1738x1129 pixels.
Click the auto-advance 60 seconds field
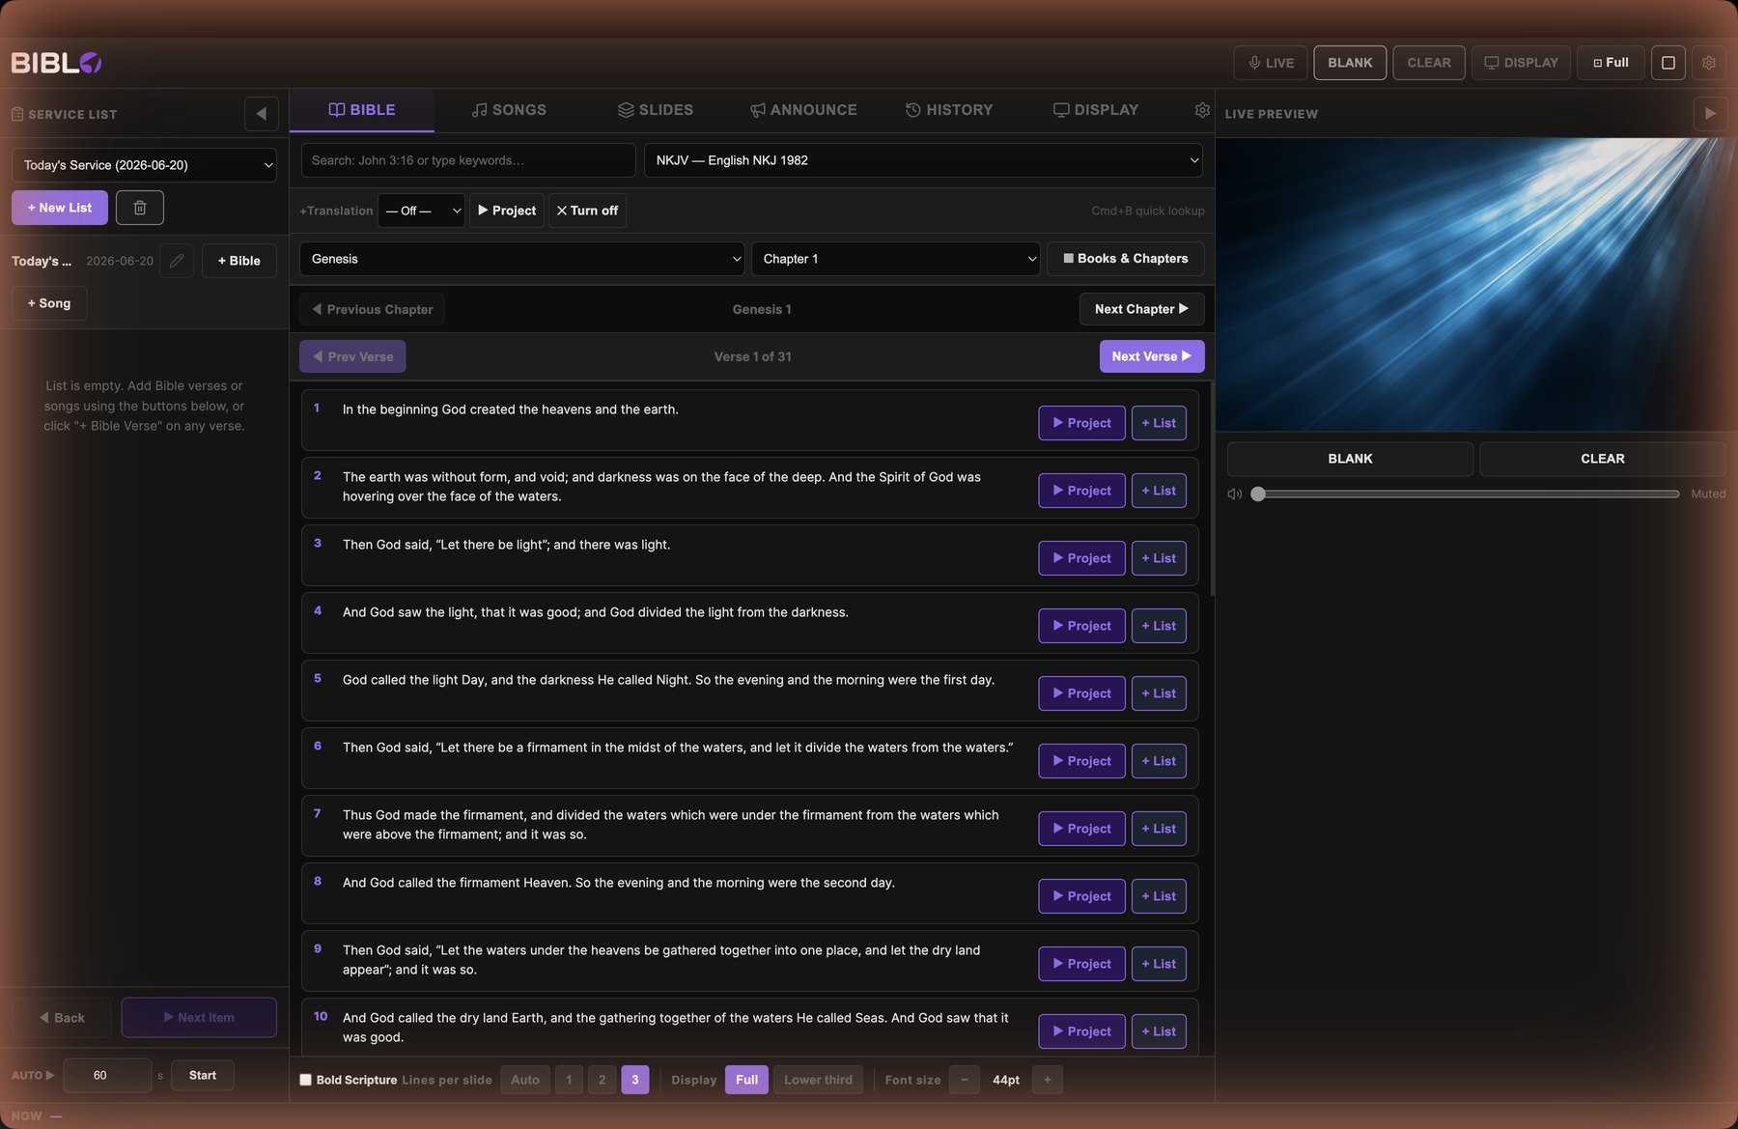coord(107,1075)
